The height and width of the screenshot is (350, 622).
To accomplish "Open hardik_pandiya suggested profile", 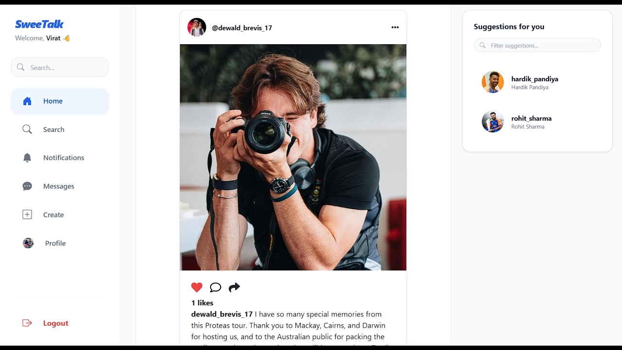I will pos(535,79).
